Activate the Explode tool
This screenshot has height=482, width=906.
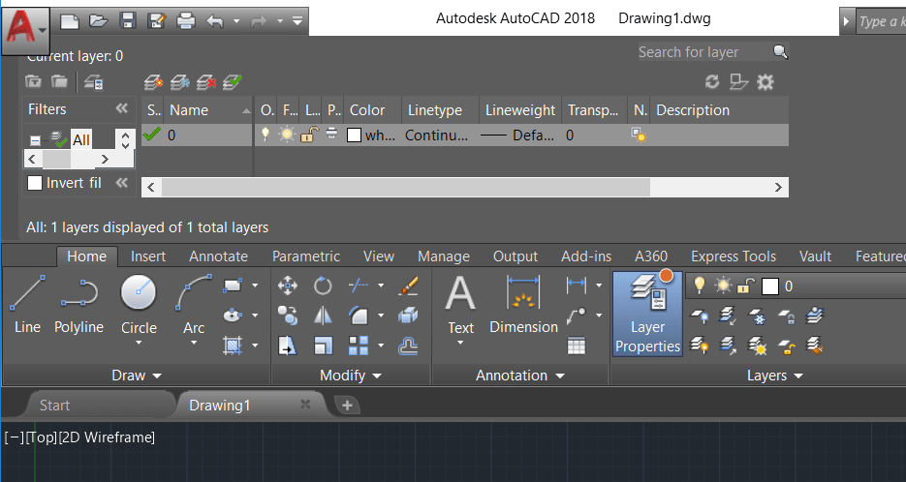(408, 316)
